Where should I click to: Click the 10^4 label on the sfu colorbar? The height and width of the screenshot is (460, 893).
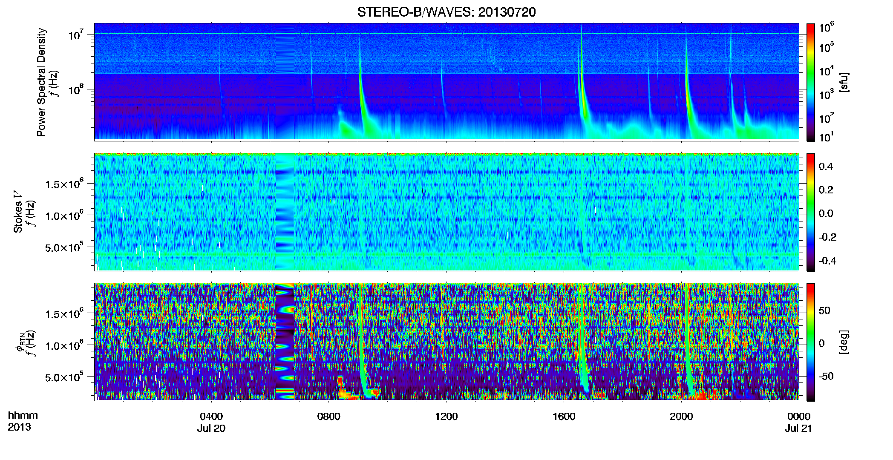pos(826,71)
